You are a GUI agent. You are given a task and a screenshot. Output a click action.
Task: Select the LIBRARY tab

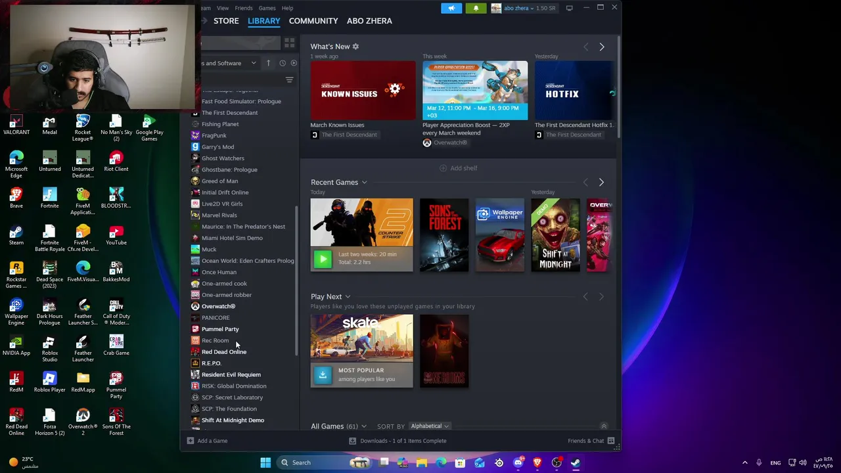coord(264,21)
